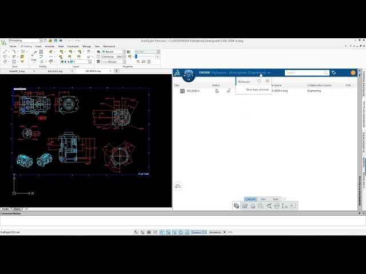Select the Sheet1 tab at bottom of drawing
366x274 pixels.
17,209
